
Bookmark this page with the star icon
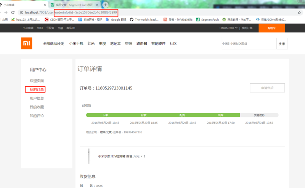[x=299, y=13]
